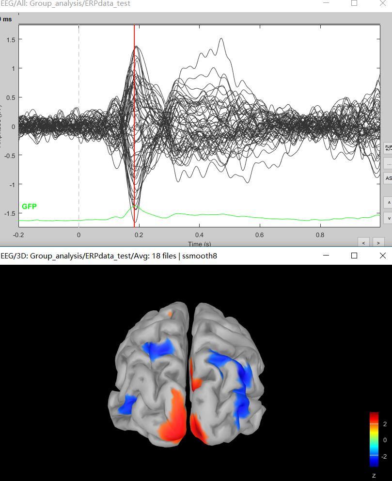This screenshot has width=392, height=481.
Task: Minimize the EEG/3D window
Action: 326,256
